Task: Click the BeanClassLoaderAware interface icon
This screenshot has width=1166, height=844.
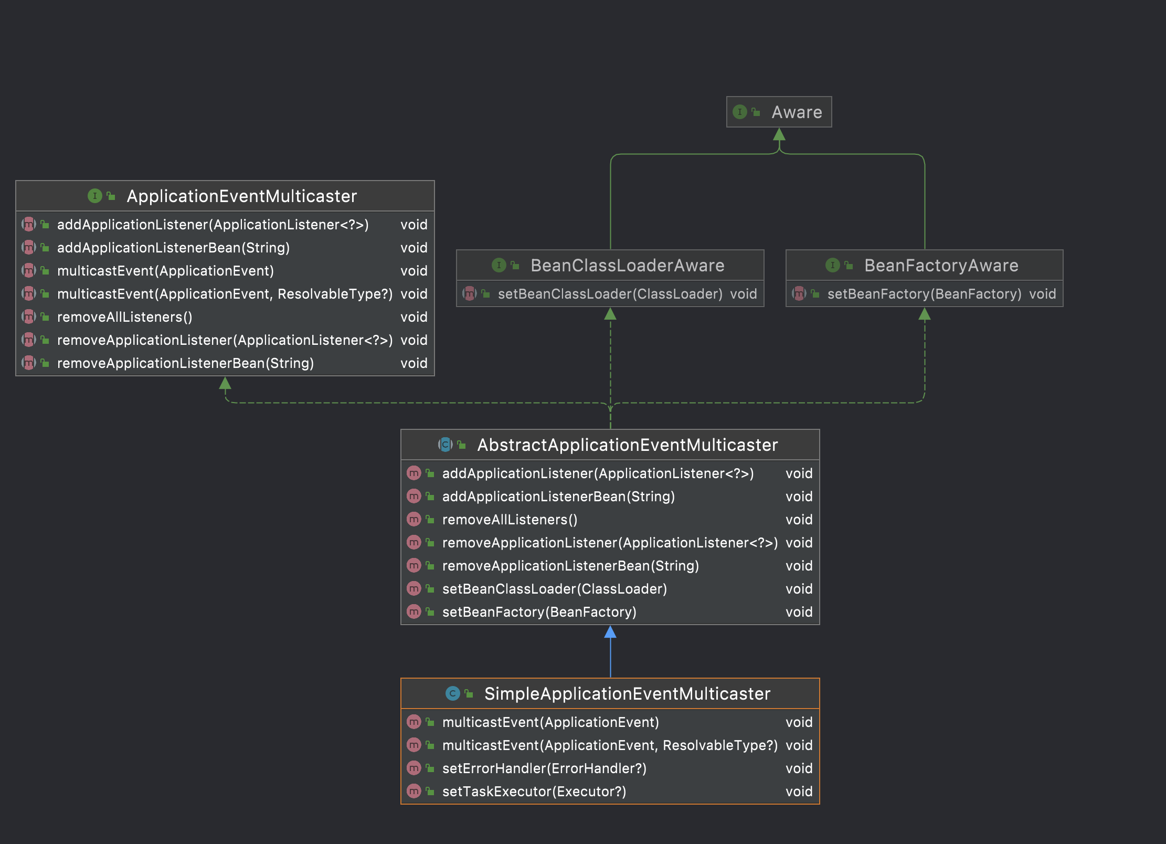Action: pos(499,266)
